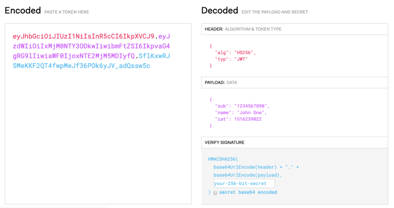Click the purple payload segment of the token
This screenshot has height=208, width=394.
point(91,46)
